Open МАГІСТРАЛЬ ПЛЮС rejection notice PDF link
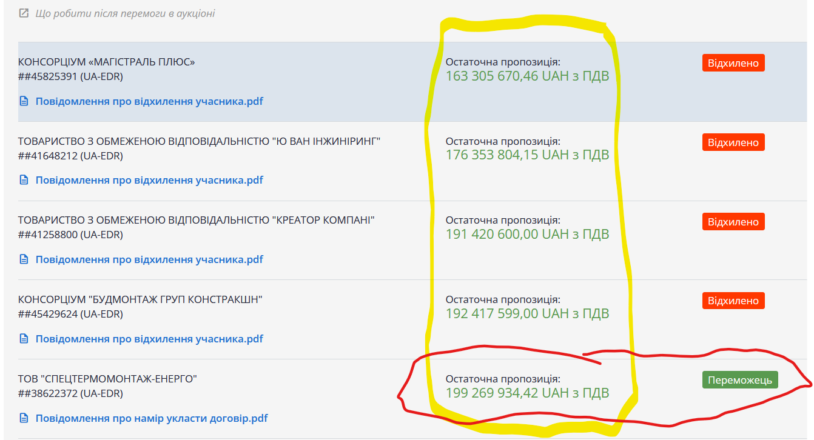The width and height of the screenshot is (814, 440). (149, 101)
